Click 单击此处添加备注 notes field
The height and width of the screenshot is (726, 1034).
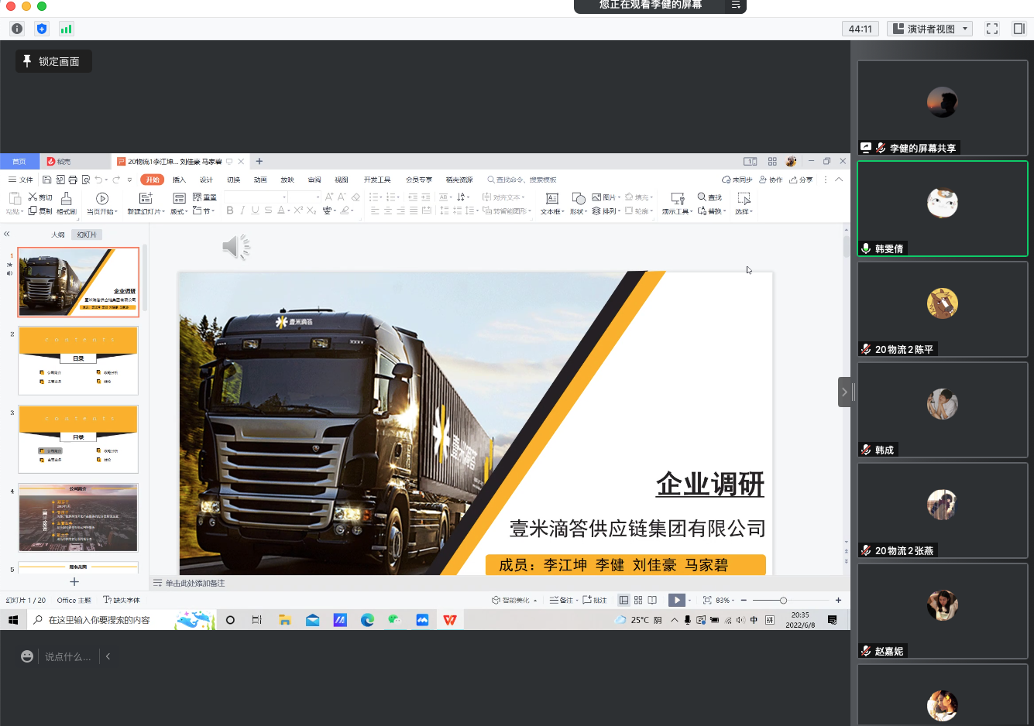click(195, 583)
